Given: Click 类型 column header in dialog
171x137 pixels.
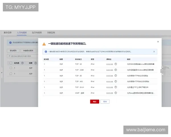Looking at the screenshot, I should coord(92,59).
